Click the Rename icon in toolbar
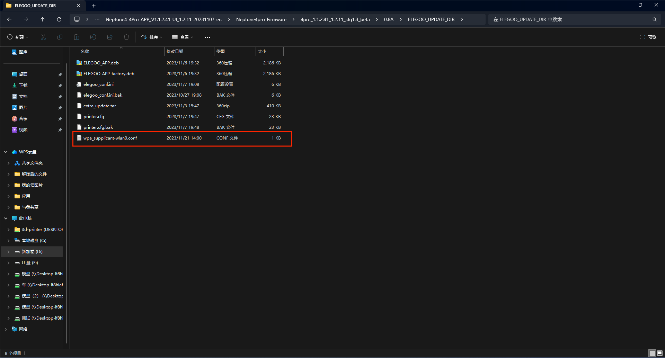The image size is (665, 358). pyautogui.click(x=93, y=37)
